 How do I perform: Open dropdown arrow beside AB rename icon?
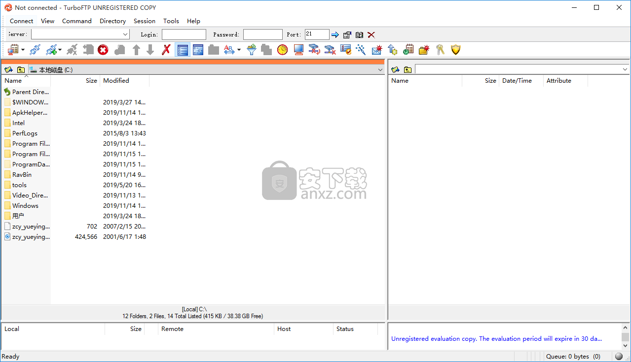(x=239, y=50)
